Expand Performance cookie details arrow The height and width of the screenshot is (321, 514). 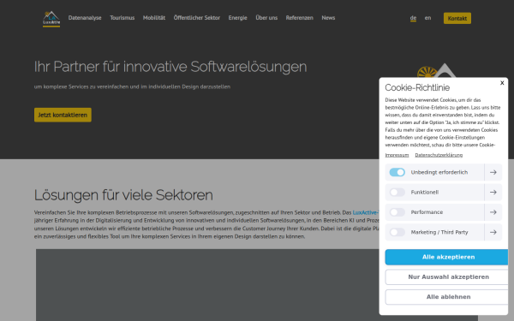(x=493, y=212)
